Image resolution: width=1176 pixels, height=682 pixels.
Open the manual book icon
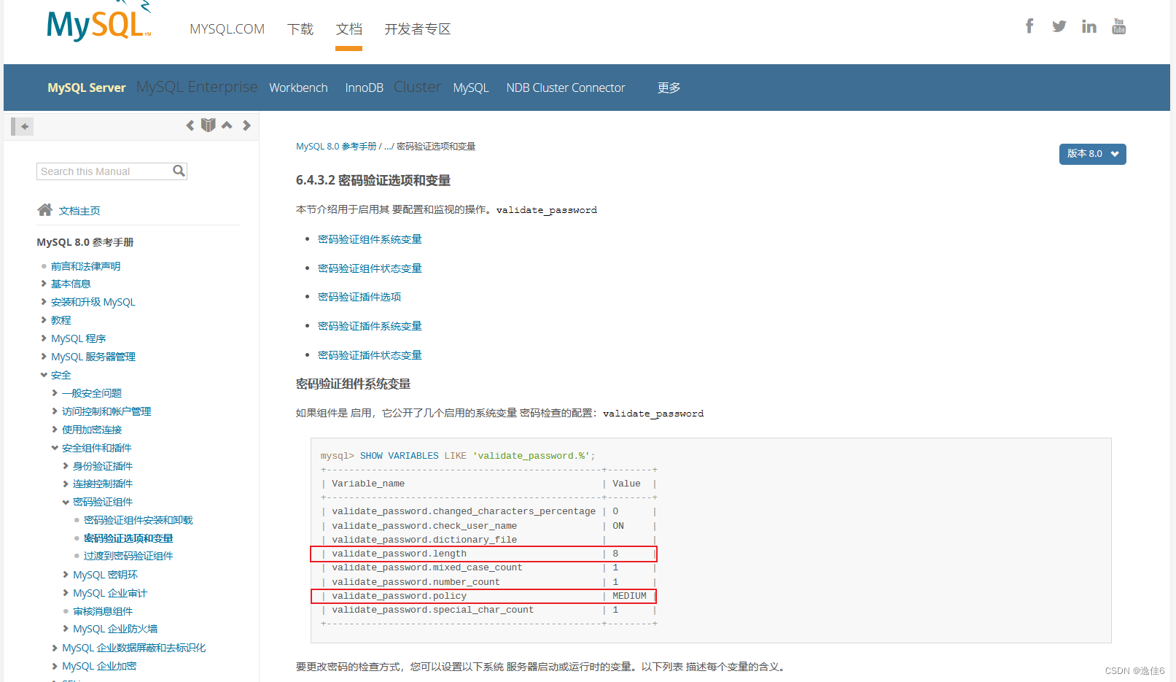tap(209, 125)
